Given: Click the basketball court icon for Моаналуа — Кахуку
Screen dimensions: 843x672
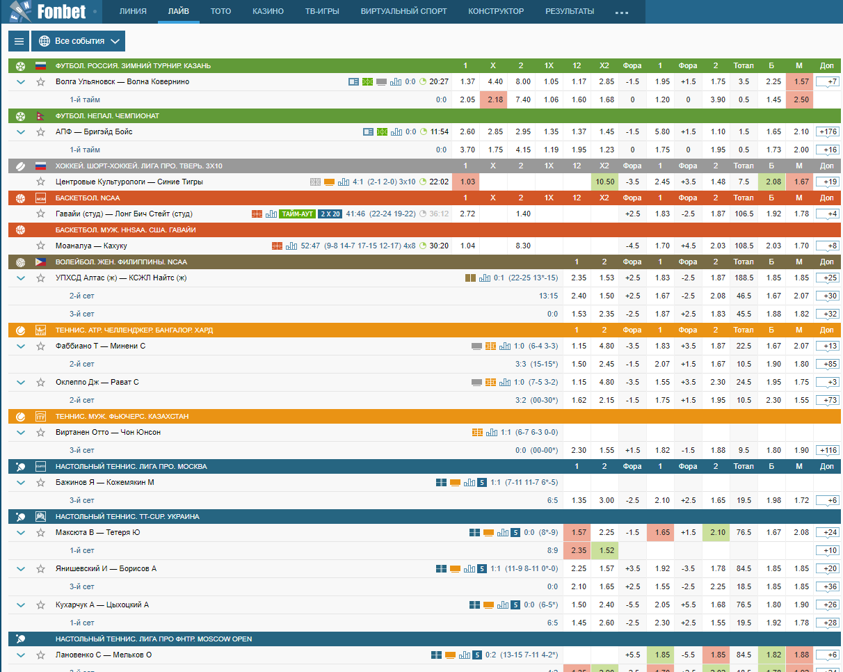Looking at the screenshot, I should click(x=277, y=246).
